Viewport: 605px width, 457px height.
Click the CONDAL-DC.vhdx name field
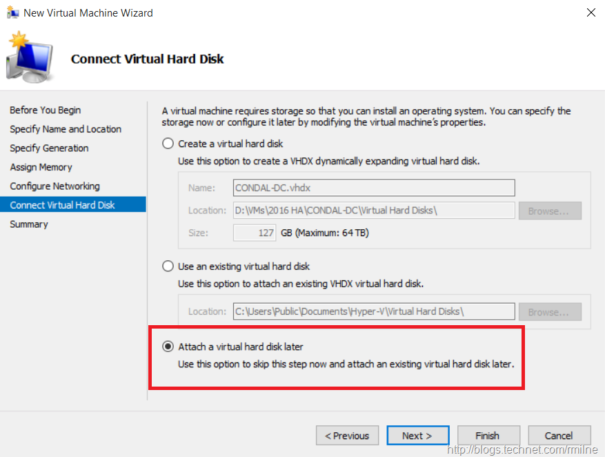point(373,188)
